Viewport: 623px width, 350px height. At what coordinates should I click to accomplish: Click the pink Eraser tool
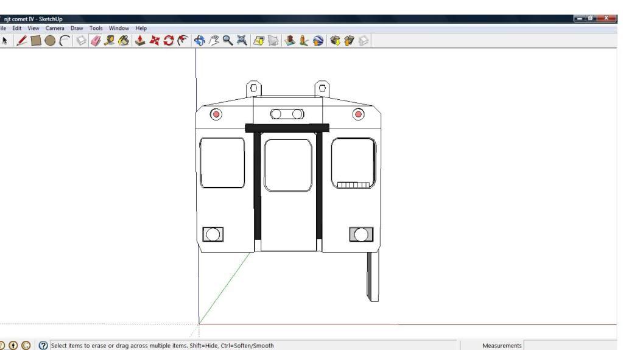96,41
